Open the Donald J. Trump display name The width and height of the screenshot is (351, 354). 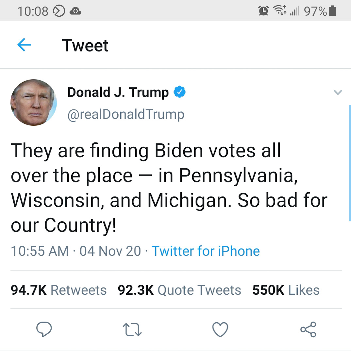[118, 92]
